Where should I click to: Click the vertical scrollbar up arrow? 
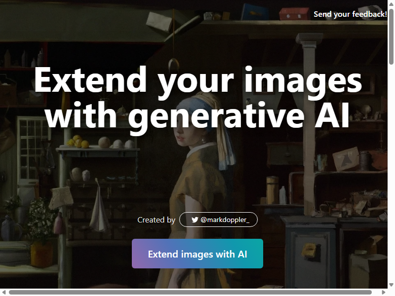tap(391, 4)
